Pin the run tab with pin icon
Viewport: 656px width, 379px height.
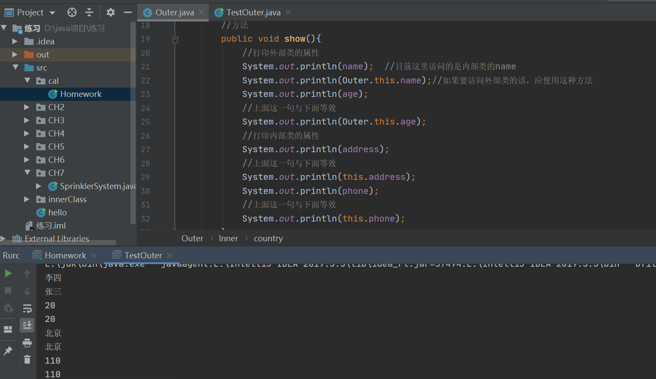[x=8, y=350]
